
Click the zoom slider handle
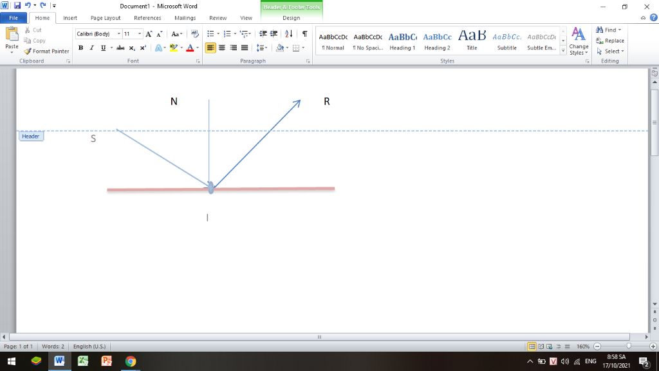pos(629,346)
